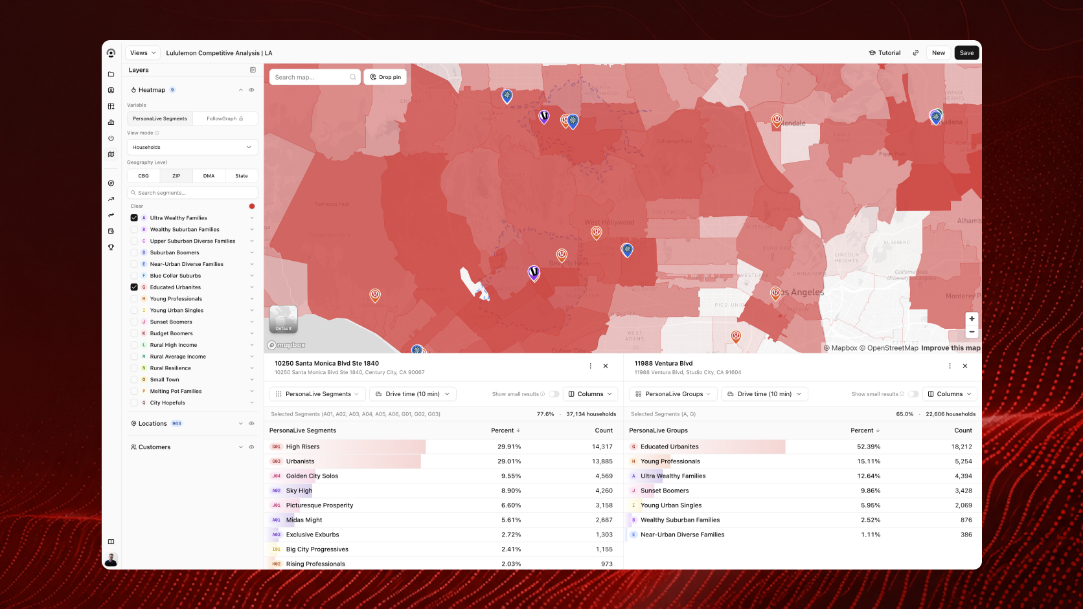Screen dimensions: 1083x609
Task: Expand the Suburban Boomers segment chevron
Action: [252, 253]
